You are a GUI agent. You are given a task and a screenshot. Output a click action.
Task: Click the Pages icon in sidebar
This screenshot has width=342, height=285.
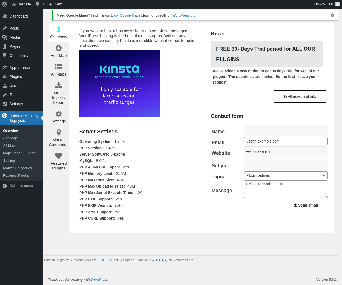click(x=5, y=46)
